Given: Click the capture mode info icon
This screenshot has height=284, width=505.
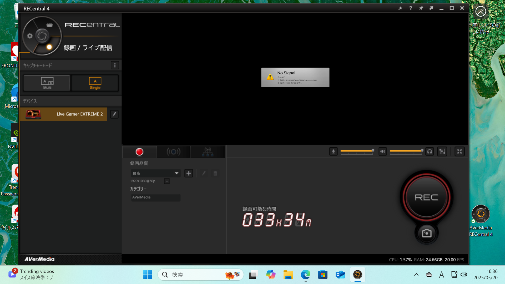Looking at the screenshot, I should pyautogui.click(x=115, y=65).
